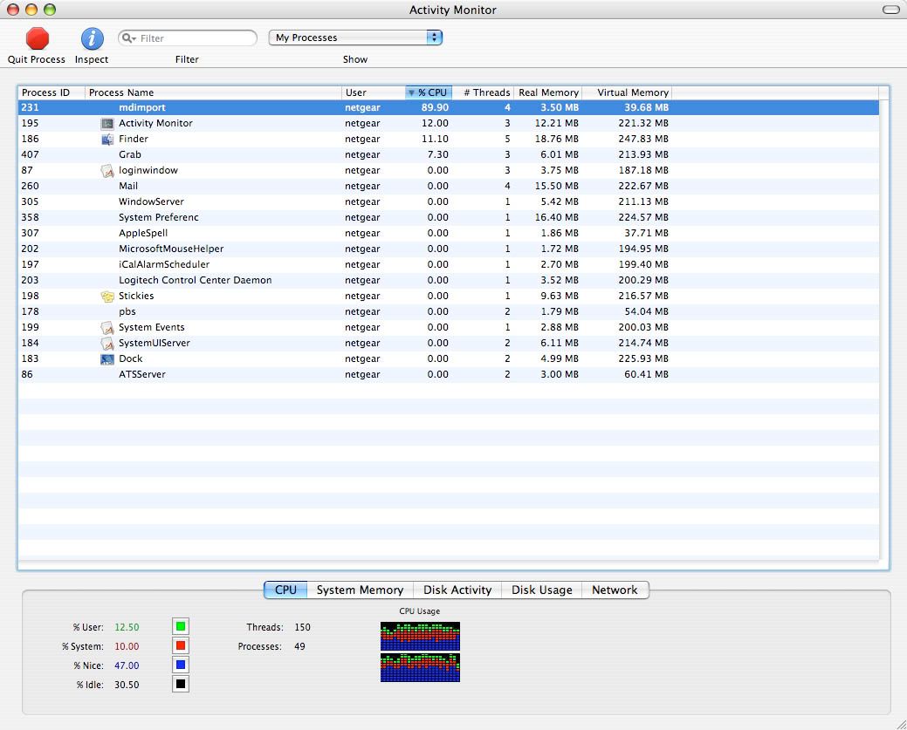Open the Disk Activity tab

coord(457,590)
